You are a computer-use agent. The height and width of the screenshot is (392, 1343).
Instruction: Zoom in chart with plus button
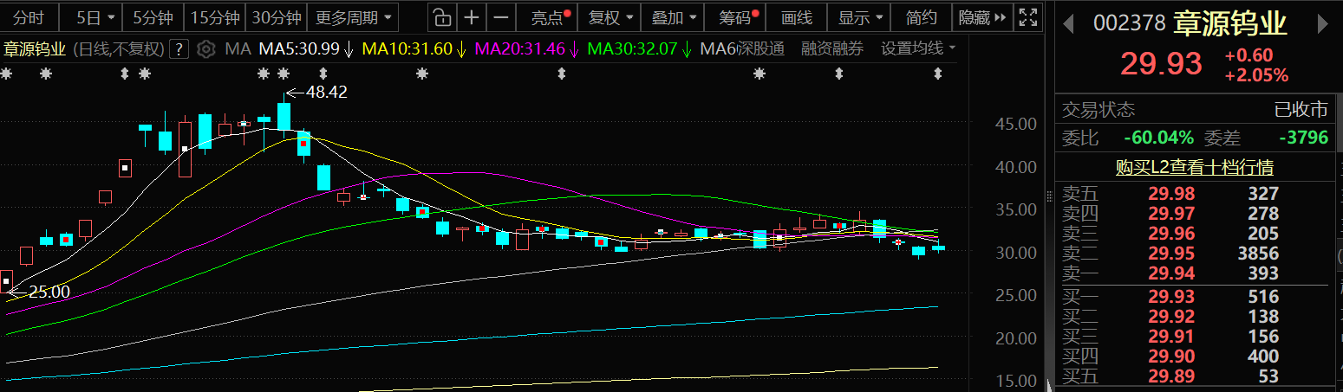[471, 17]
